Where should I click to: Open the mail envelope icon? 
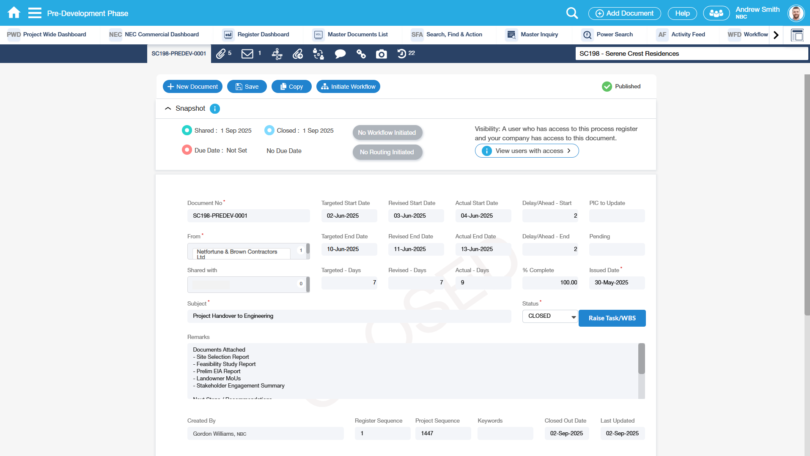point(247,54)
